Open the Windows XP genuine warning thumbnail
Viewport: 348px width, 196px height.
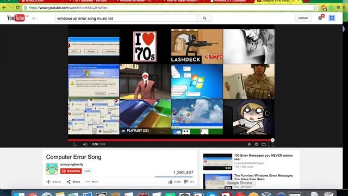point(94,81)
